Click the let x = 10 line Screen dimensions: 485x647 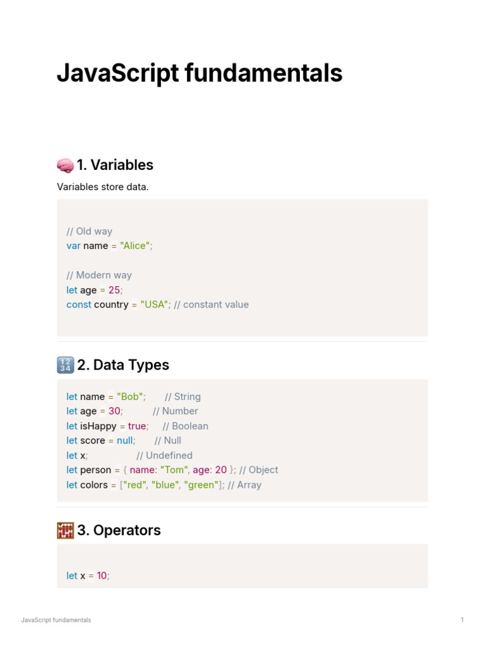tap(88, 576)
